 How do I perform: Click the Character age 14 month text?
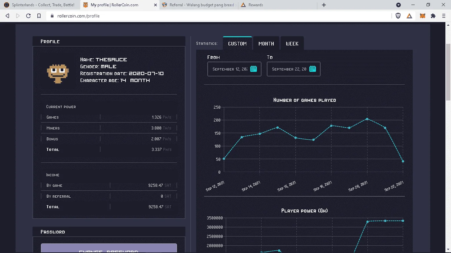click(115, 80)
